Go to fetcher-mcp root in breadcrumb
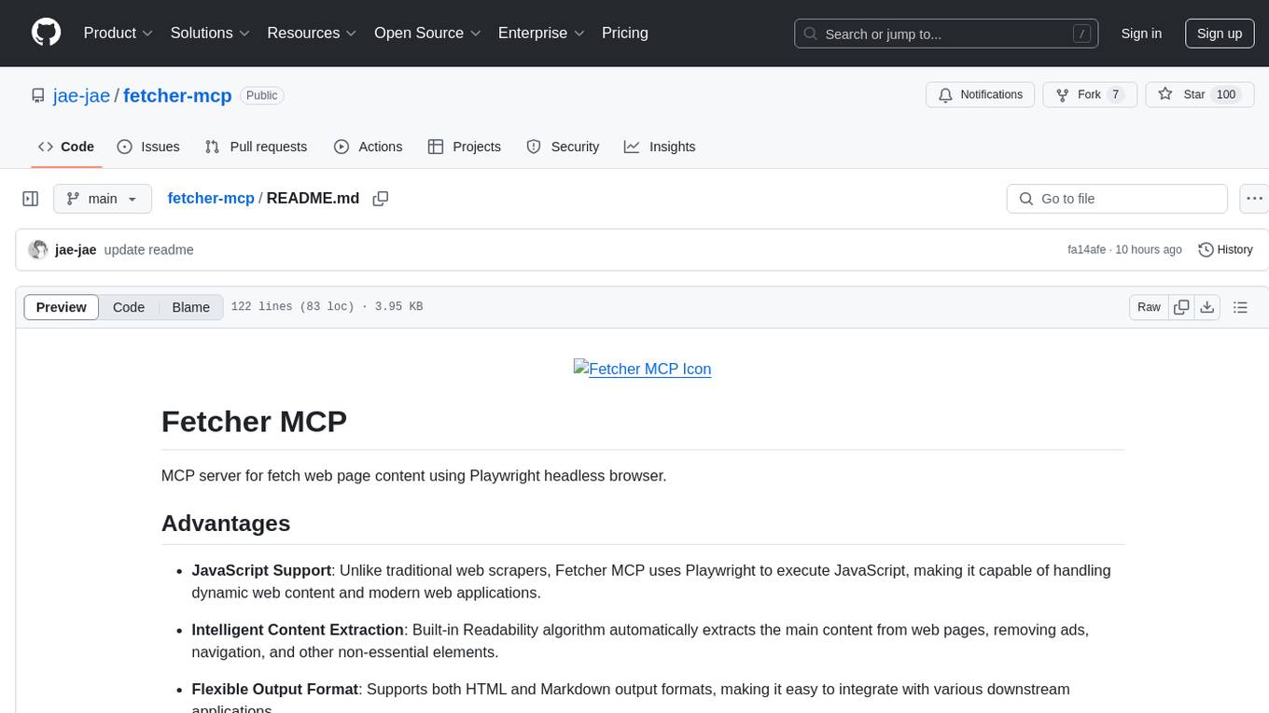This screenshot has height=713, width=1269. [x=211, y=198]
